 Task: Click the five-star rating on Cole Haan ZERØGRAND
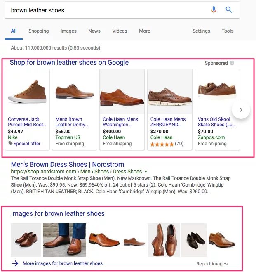(x=161, y=144)
